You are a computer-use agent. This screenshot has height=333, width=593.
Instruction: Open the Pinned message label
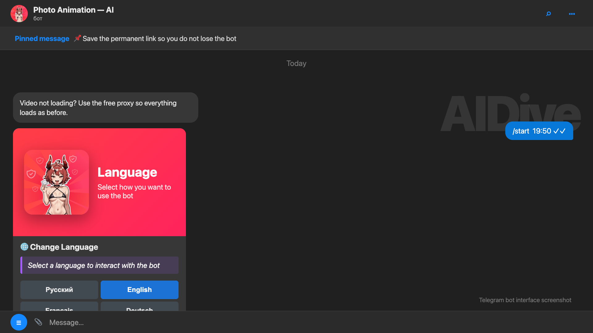[42, 39]
